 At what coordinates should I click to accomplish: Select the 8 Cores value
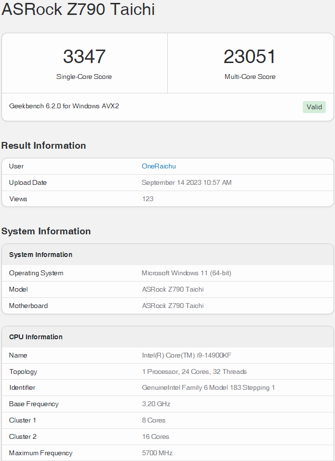coord(154,420)
